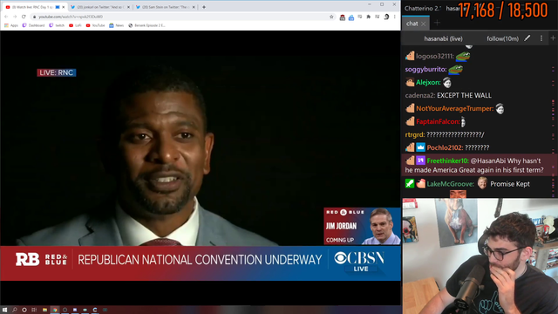Close the Sam Stein on Twitter tab
This screenshot has height=314, width=558.
pos(194,7)
